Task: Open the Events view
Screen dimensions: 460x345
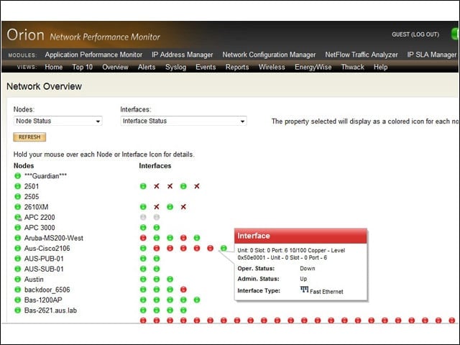Action: click(x=206, y=67)
